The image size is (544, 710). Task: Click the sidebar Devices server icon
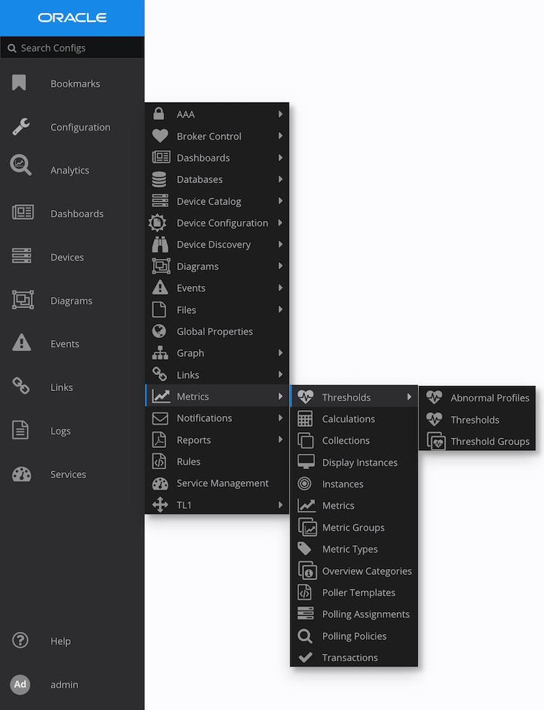[22, 256]
